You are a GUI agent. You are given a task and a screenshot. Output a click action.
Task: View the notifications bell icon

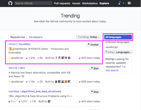pyautogui.click(x=119, y=3)
